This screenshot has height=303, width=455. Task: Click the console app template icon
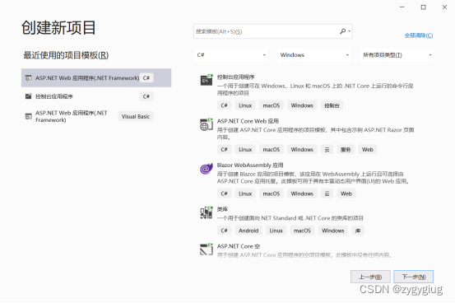pos(207,80)
